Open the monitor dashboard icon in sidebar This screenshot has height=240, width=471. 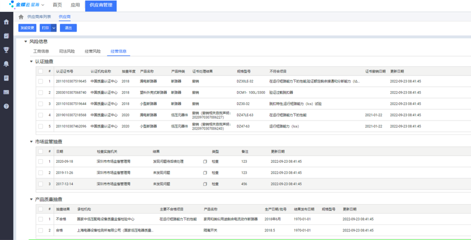click(x=6, y=92)
